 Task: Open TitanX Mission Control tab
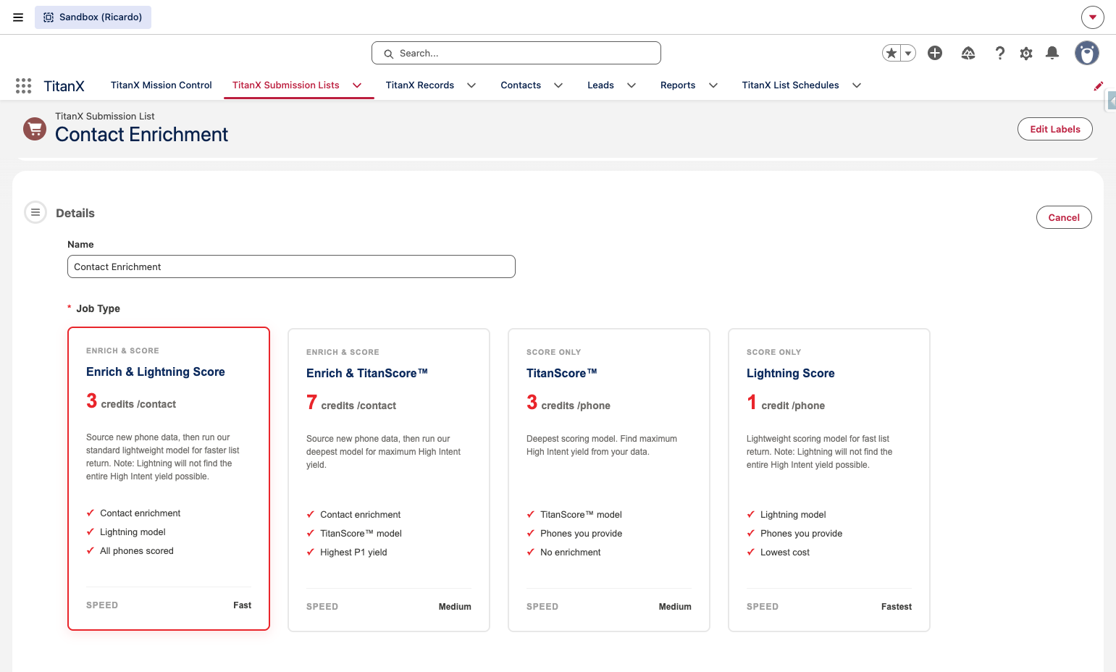click(161, 85)
